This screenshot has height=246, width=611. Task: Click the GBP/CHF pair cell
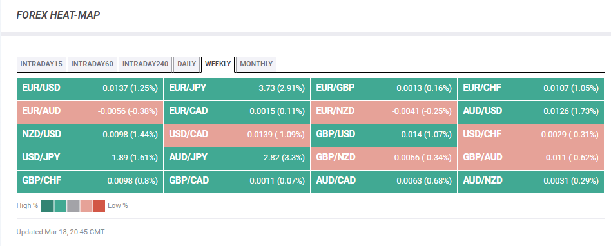click(x=90, y=182)
